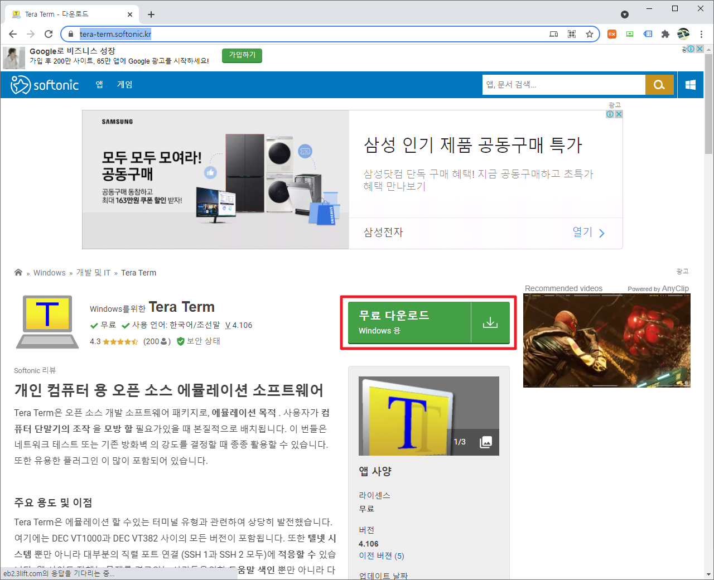
Task: Click the blue extension icon in toolbar
Action: 648,34
